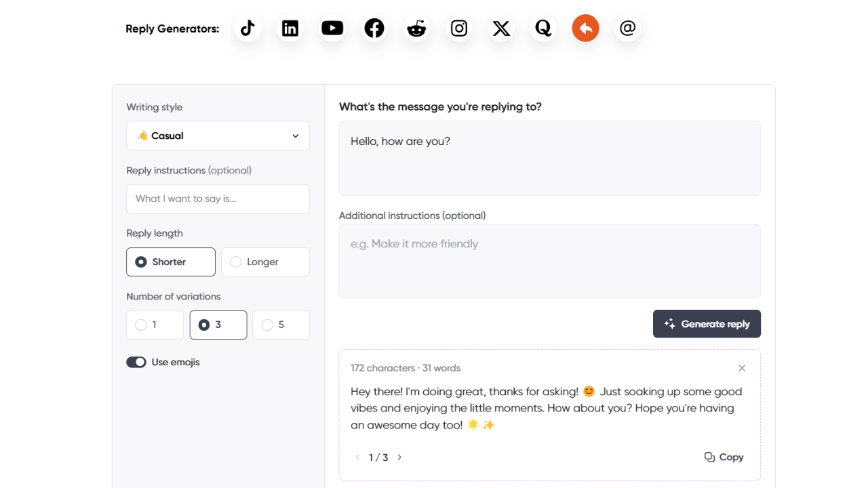Click the message textbox containing 'Hello, how are you?'
868x488 pixels.
point(549,159)
